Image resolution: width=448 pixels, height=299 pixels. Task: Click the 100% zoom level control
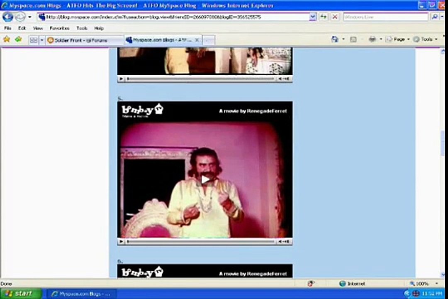pyautogui.click(x=419, y=284)
